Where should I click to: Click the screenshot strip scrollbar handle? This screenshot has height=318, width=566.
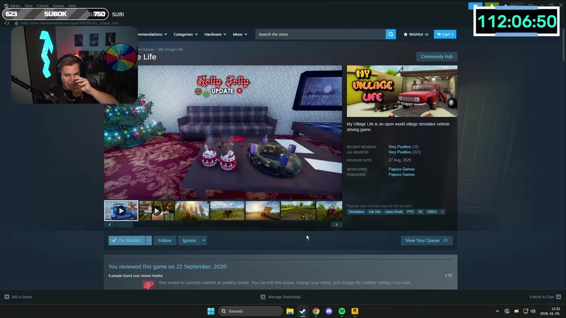(x=124, y=224)
